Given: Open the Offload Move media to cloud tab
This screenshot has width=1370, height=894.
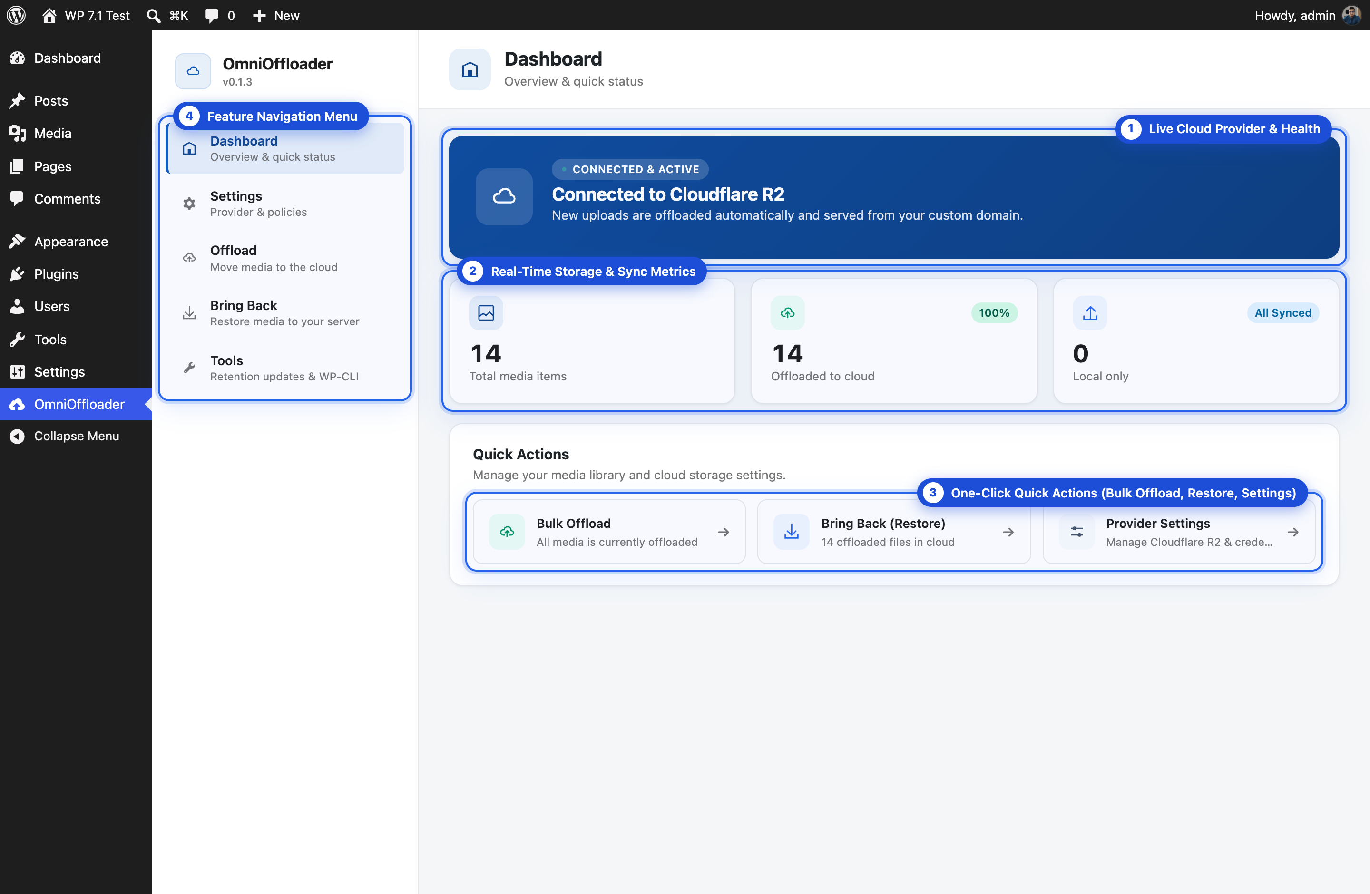Looking at the screenshot, I should pyautogui.click(x=285, y=258).
